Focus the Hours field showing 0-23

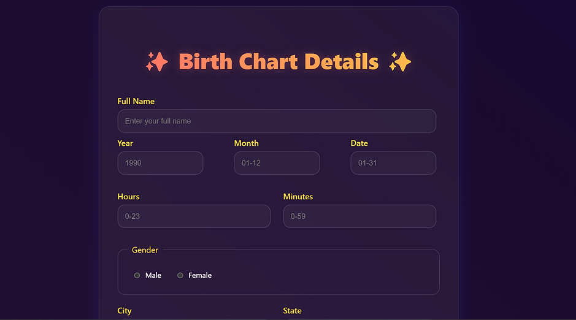coord(194,216)
